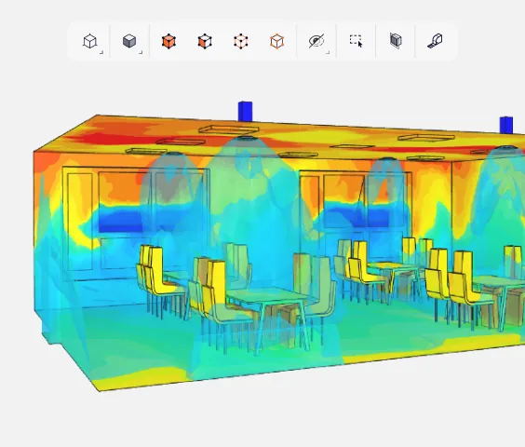Open the shaded cube render mode
The height and width of the screenshot is (447, 525).
[x=129, y=41]
